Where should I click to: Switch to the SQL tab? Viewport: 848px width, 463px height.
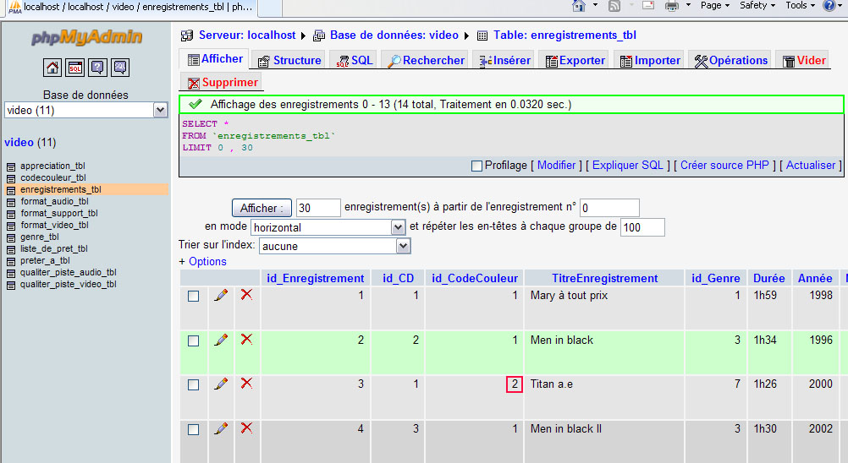[x=355, y=61]
